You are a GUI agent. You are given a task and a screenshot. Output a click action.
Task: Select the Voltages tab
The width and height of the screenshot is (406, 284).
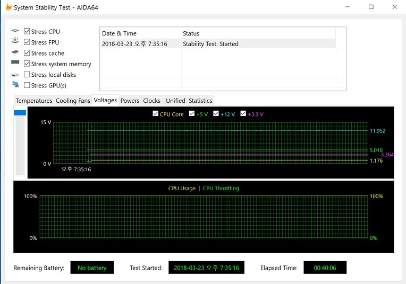(x=105, y=100)
